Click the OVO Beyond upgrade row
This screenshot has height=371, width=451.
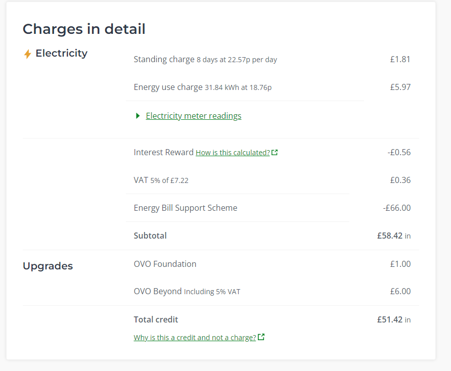pos(272,291)
